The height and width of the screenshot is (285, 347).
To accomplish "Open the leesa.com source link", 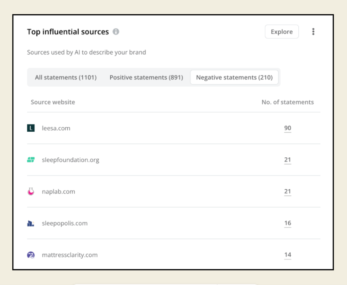I will click(56, 128).
